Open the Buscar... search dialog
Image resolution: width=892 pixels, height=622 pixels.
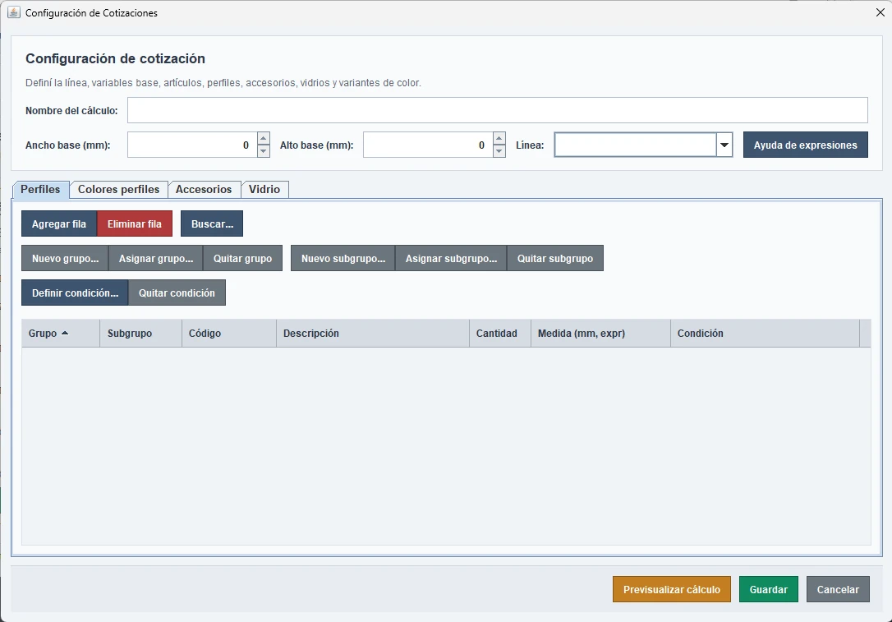coord(212,223)
